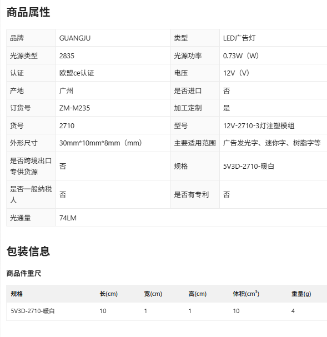Select the 商品属性 section heading
The height and width of the screenshot is (337, 327).
point(28,12)
